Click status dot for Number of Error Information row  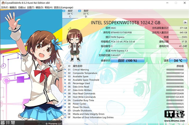[65, 117]
